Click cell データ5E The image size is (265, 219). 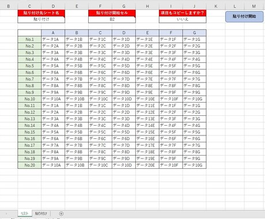coord(147,66)
